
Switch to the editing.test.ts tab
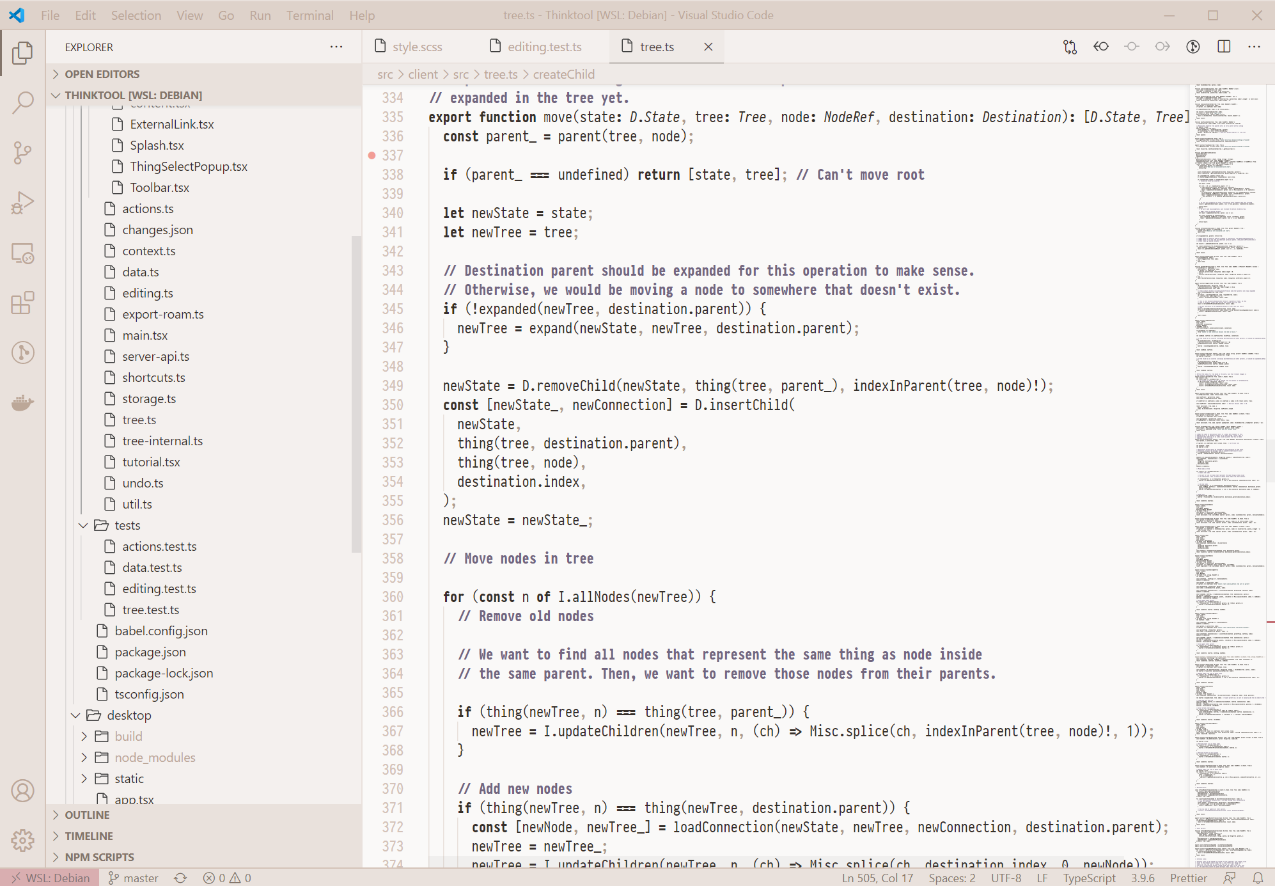[544, 47]
